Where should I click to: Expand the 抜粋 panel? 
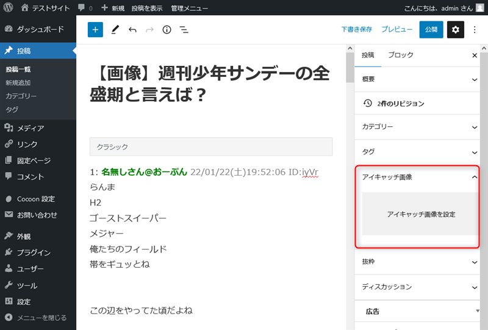coord(417,262)
